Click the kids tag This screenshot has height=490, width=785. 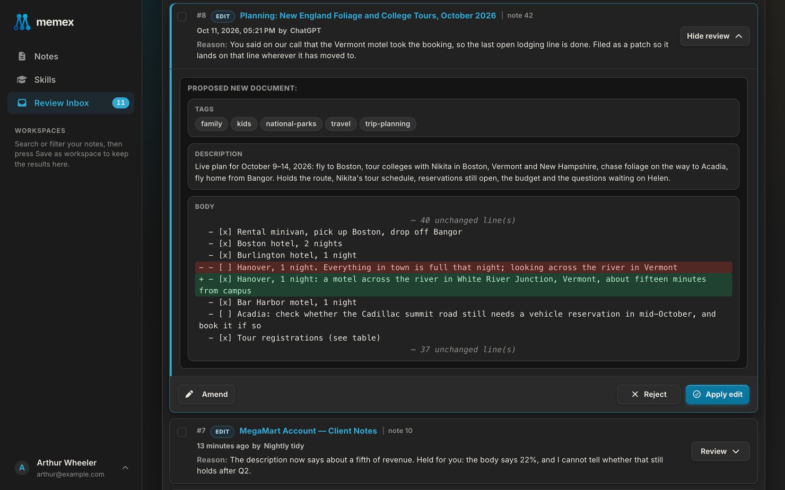point(244,124)
